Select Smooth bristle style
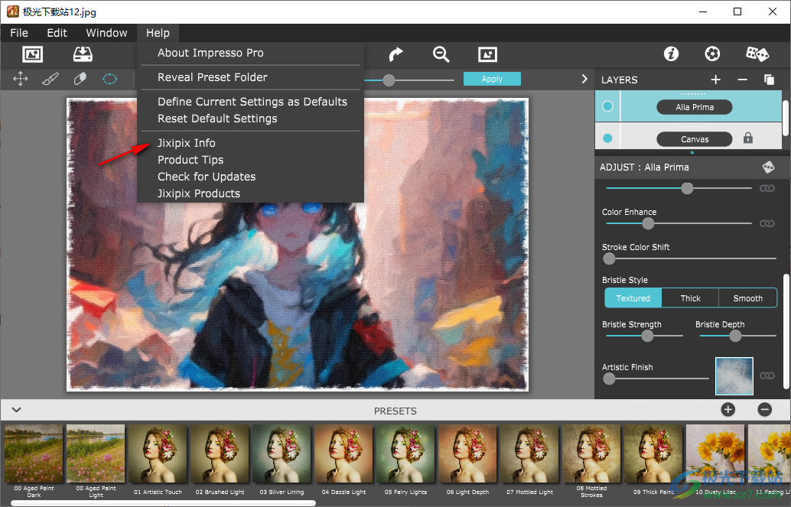The width and height of the screenshot is (791, 507). pyautogui.click(x=747, y=298)
